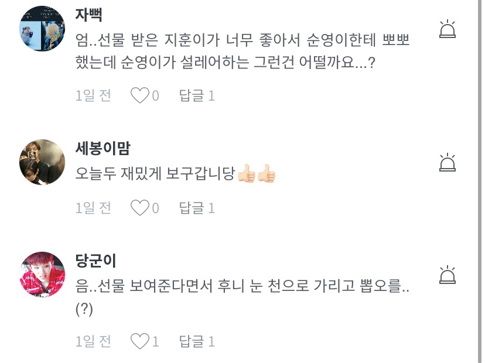Like 자뻑's comment with the heart
This screenshot has width=485, height=363.
139,95
